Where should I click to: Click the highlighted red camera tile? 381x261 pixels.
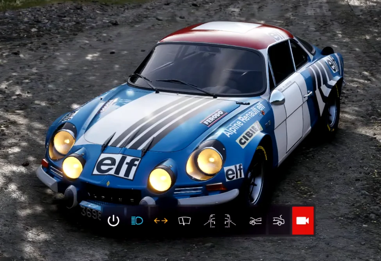click(x=302, y=220)
